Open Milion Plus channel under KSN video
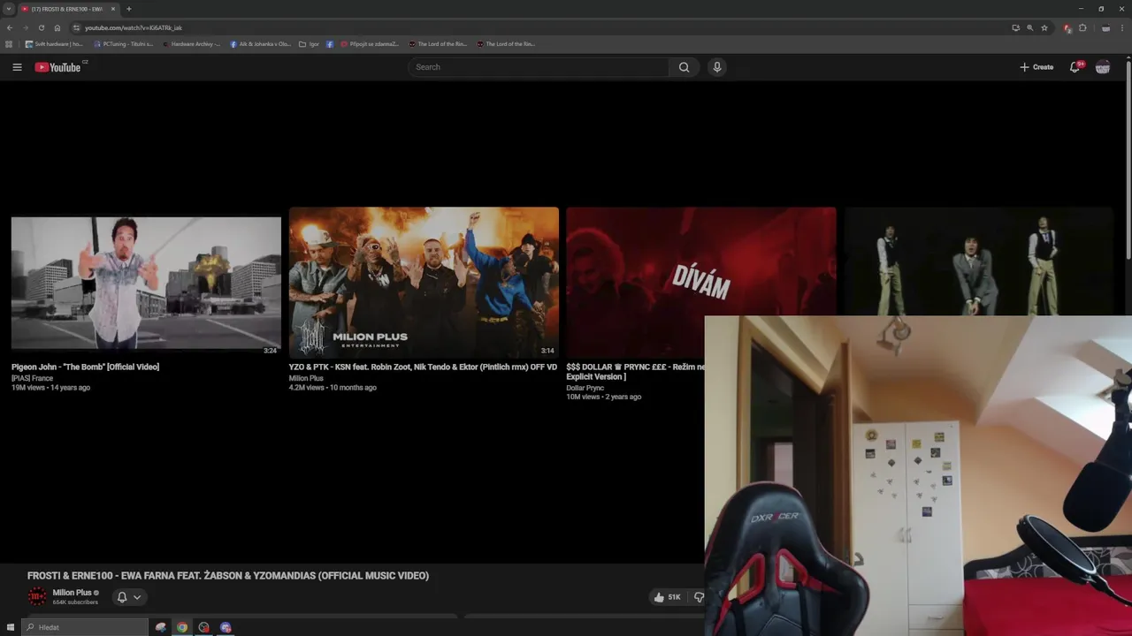The height and width of the screenshot is (636, 1132). (x=306, y=378)
